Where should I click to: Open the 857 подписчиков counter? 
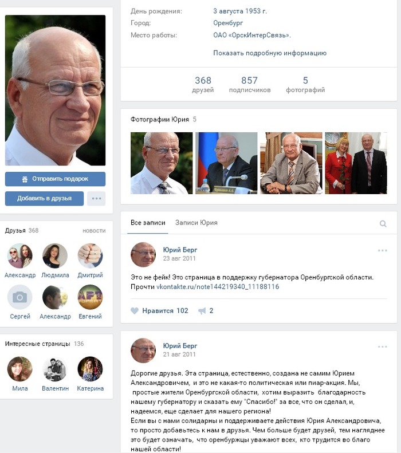tap(250, 84)
